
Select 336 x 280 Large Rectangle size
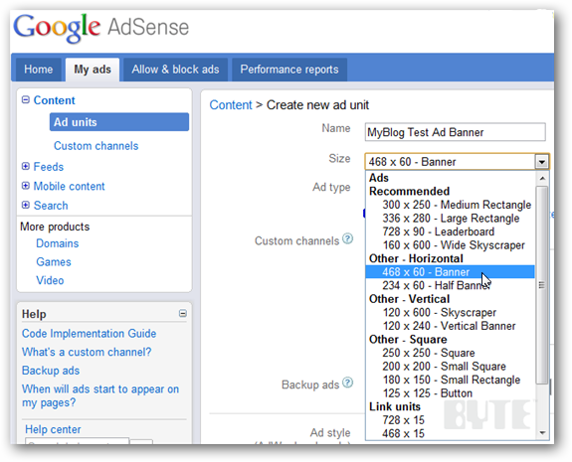451,219
